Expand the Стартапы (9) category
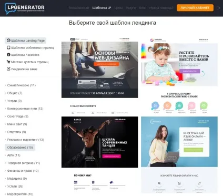This screenshot has height=196, width=223. coord(16,132)
